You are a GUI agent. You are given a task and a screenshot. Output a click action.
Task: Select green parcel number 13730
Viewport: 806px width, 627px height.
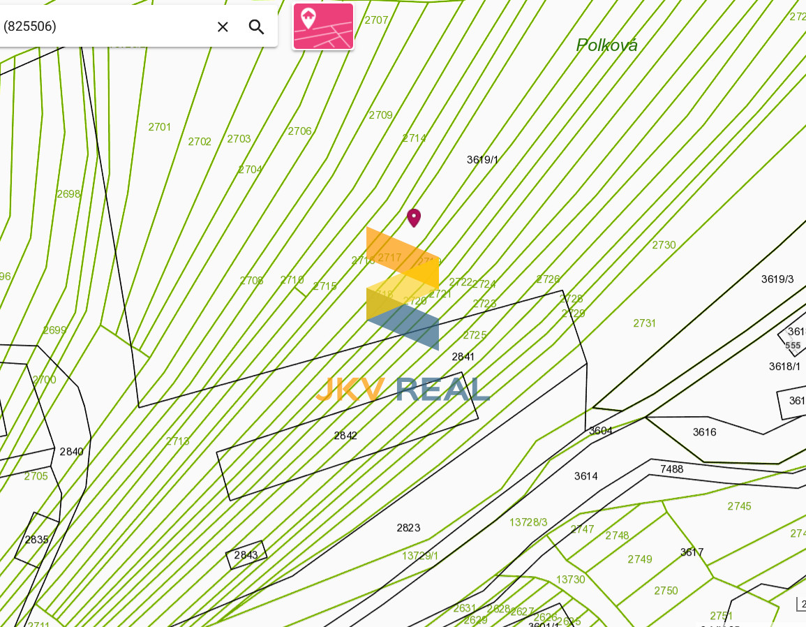(571, 580)
